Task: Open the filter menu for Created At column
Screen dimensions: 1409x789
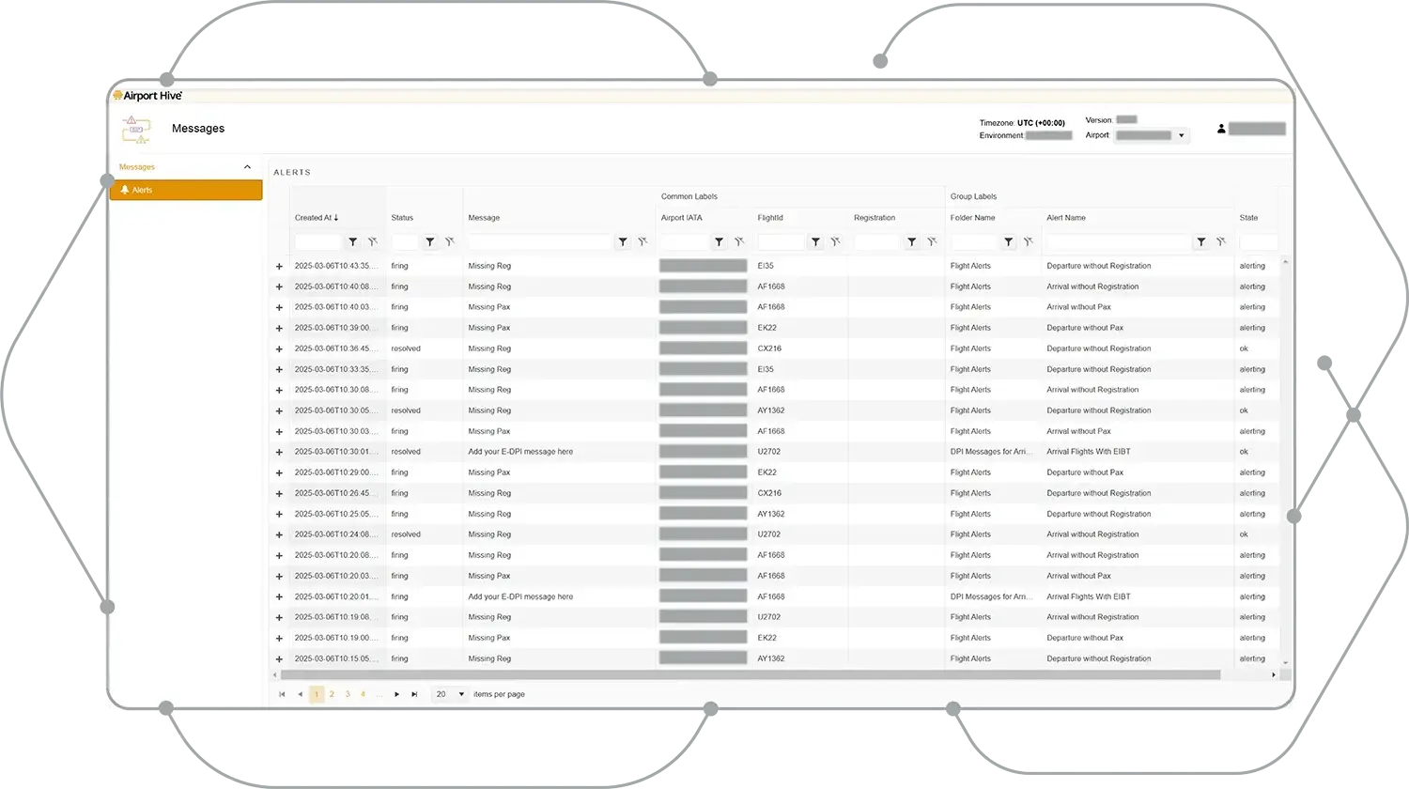Action: (353, 242)
